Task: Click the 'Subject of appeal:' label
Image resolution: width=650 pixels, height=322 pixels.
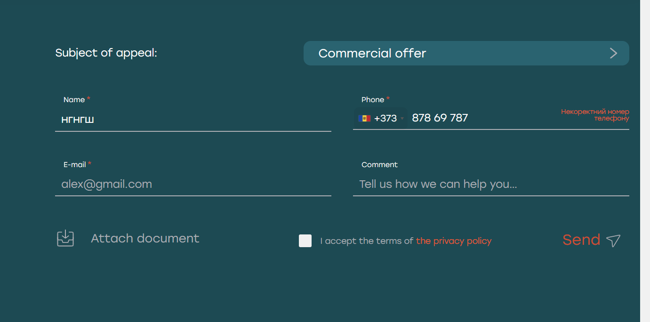Action: coord(106,53)
